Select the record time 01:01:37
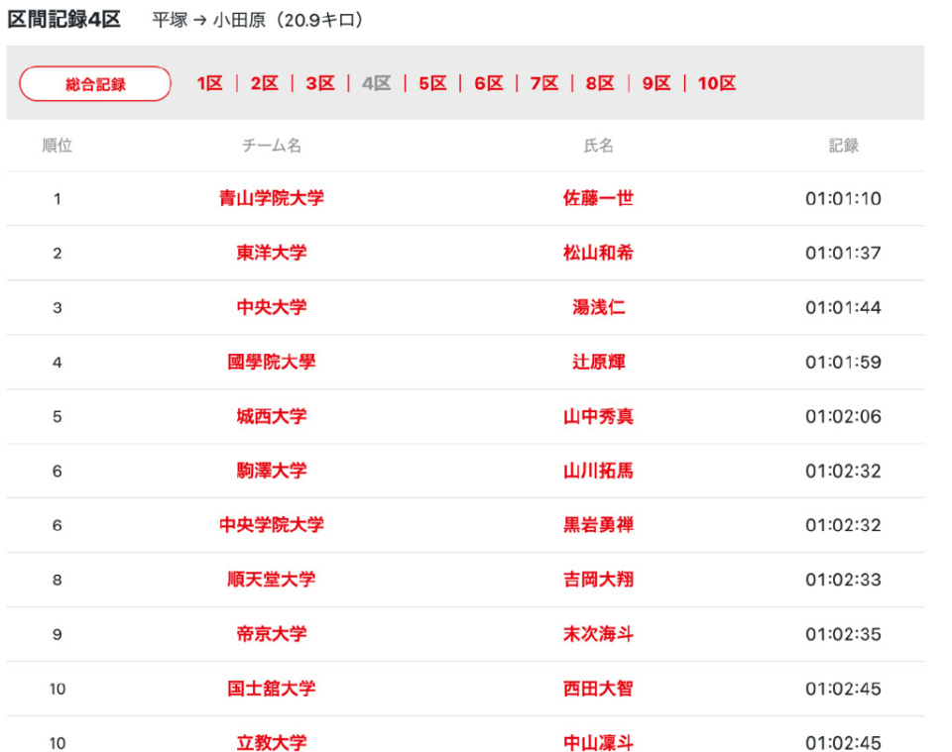952x752 pixels. tap(843, 253)
